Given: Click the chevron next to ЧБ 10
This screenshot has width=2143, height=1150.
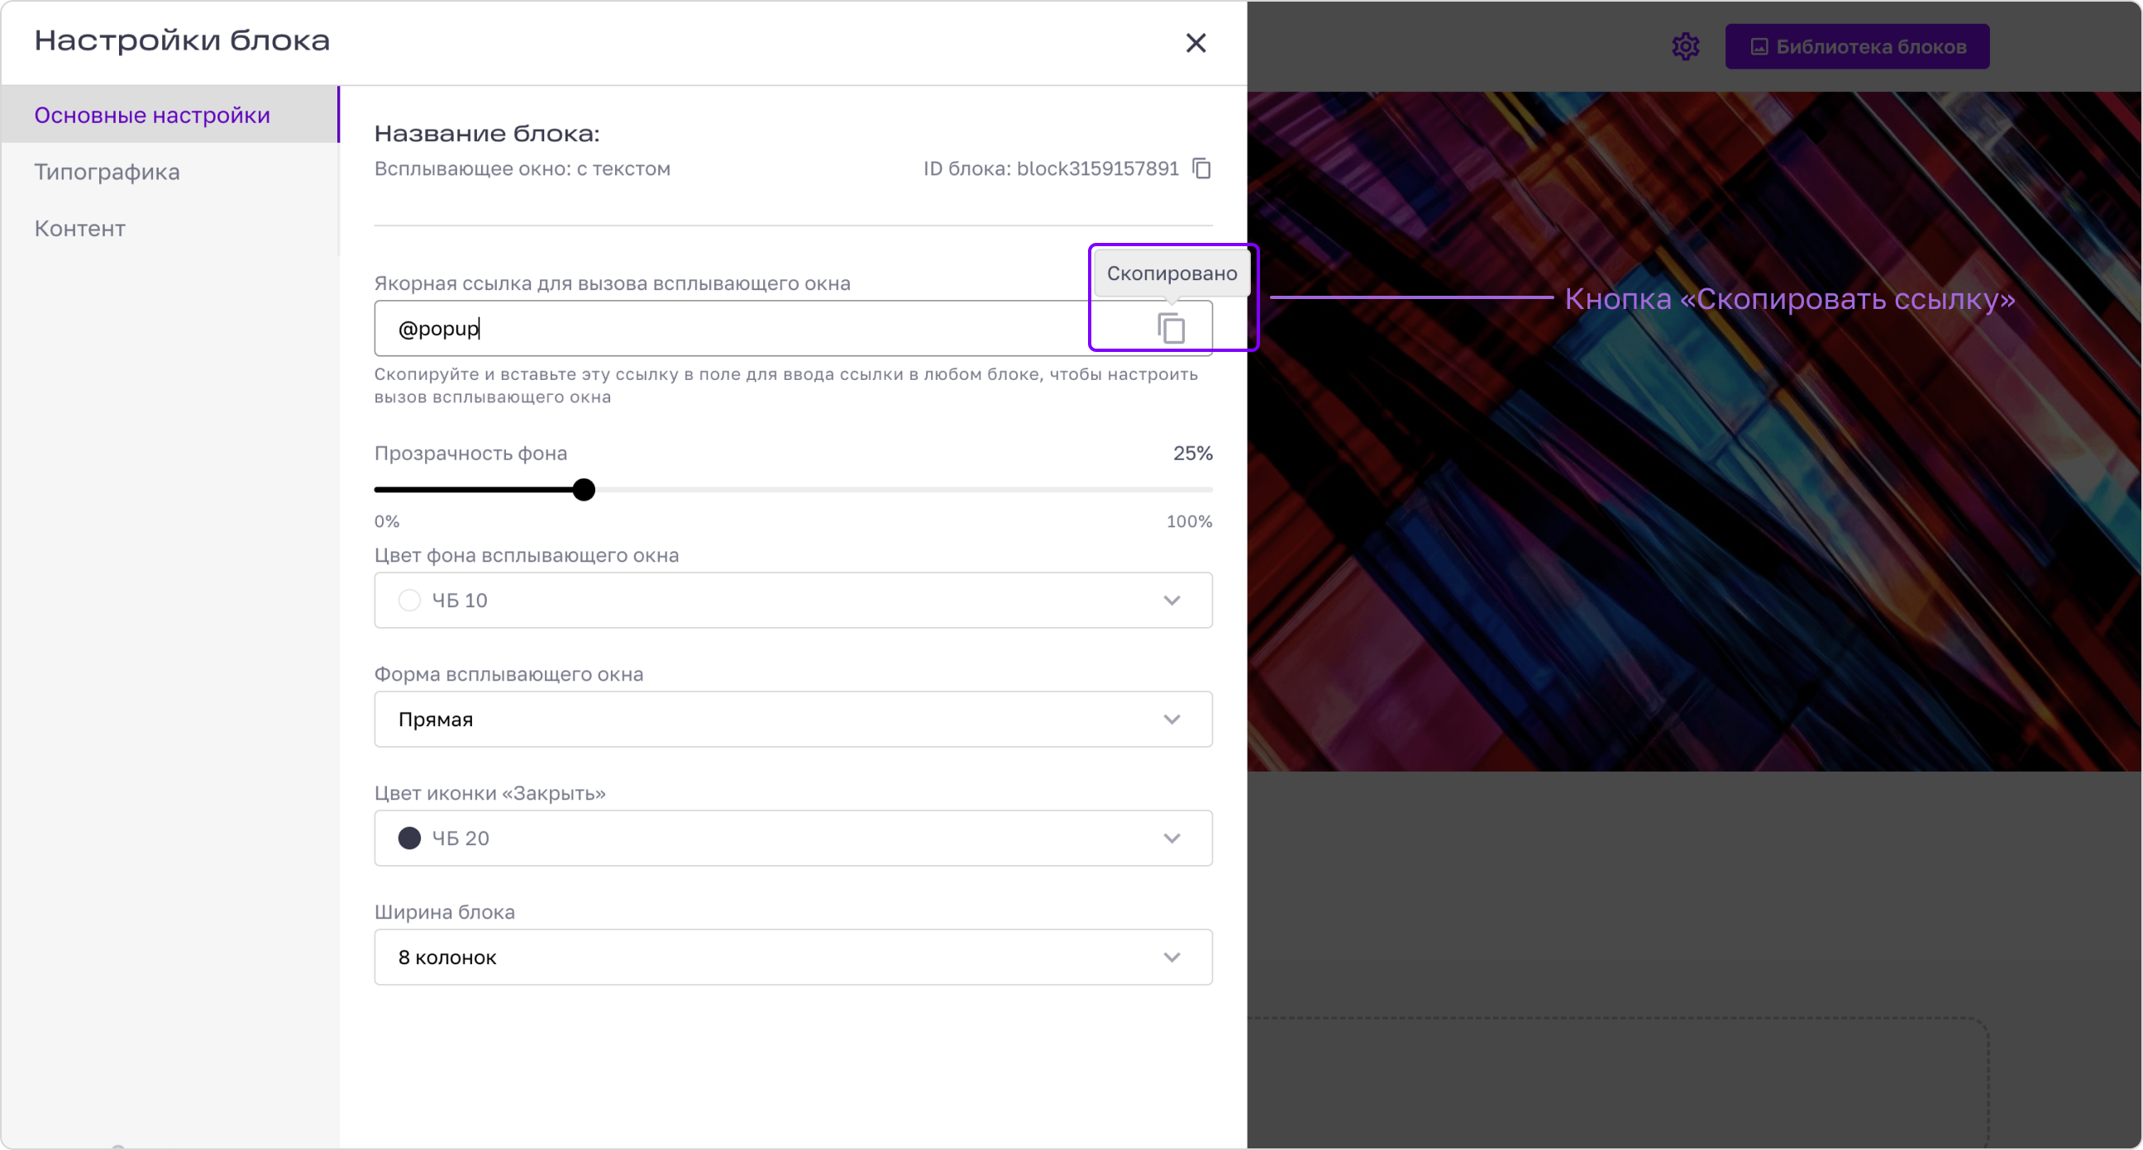Looking at the screenshot, I should pos(1172,601).
